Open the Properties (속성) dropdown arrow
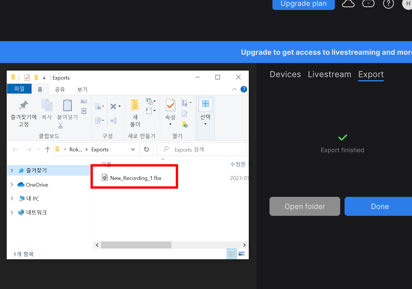Viewport: 412px width, 289px height. pyautogui.click(x=171, y=125)
